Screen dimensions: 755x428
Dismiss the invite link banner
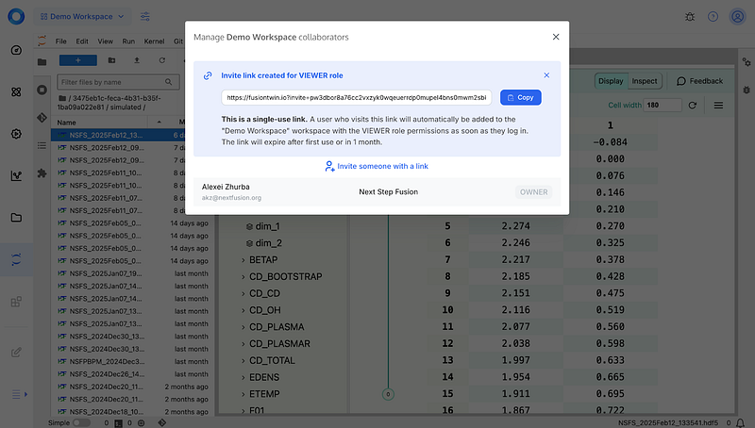click(x=546, y=74)
